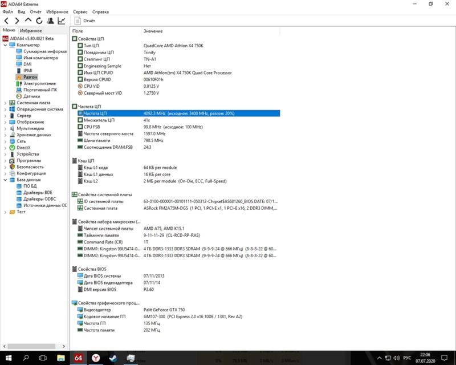Expand the Операционная система tree node

click(x=5, y=109)
